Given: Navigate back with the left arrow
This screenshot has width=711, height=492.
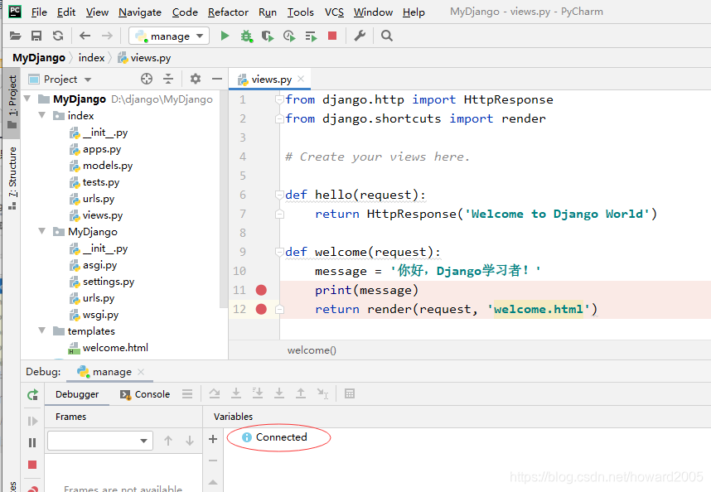Looking at the screenshot, I should [x=85, y=36].
